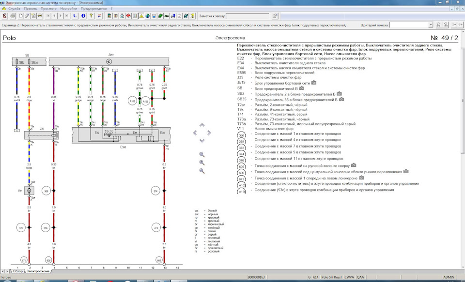
Task: Click the car icon in the toolbar
Action: 39,16
